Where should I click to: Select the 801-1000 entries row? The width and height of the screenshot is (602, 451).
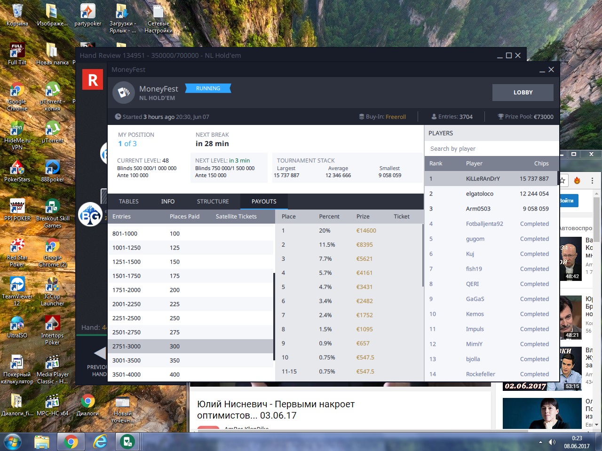tap(190, 233)
